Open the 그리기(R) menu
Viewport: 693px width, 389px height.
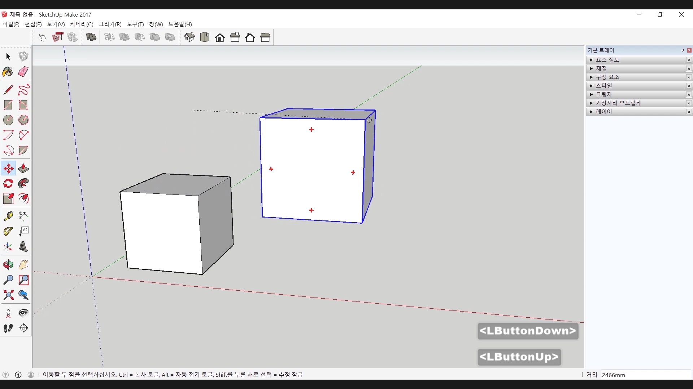110,24
